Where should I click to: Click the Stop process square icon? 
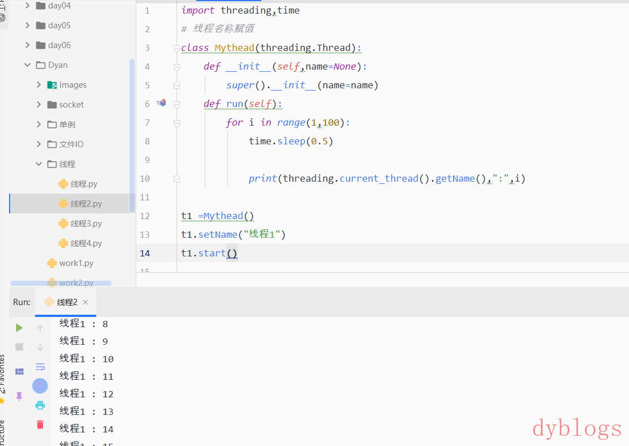tap(19, 347)
